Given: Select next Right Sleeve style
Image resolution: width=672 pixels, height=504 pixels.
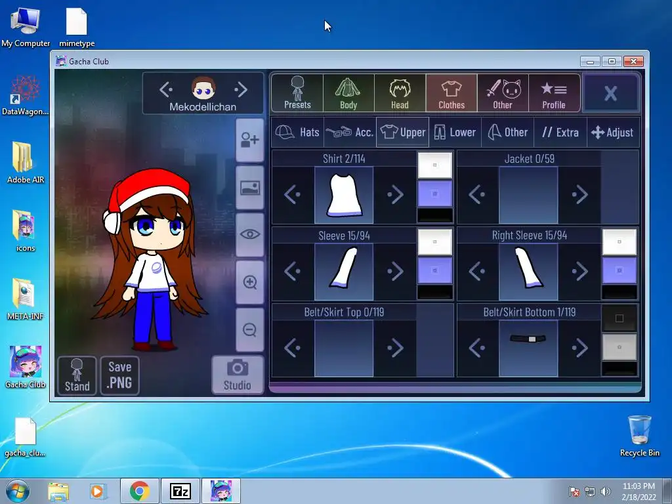Looking at the screenshot, I should point(579,272).
